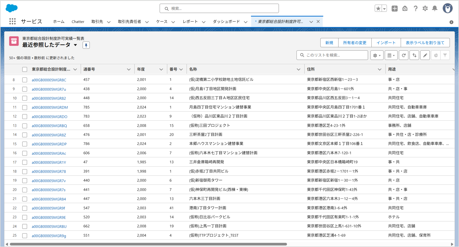The image size is (459, 247).
Task: Open the レポート tab
Action: [190, 22]
